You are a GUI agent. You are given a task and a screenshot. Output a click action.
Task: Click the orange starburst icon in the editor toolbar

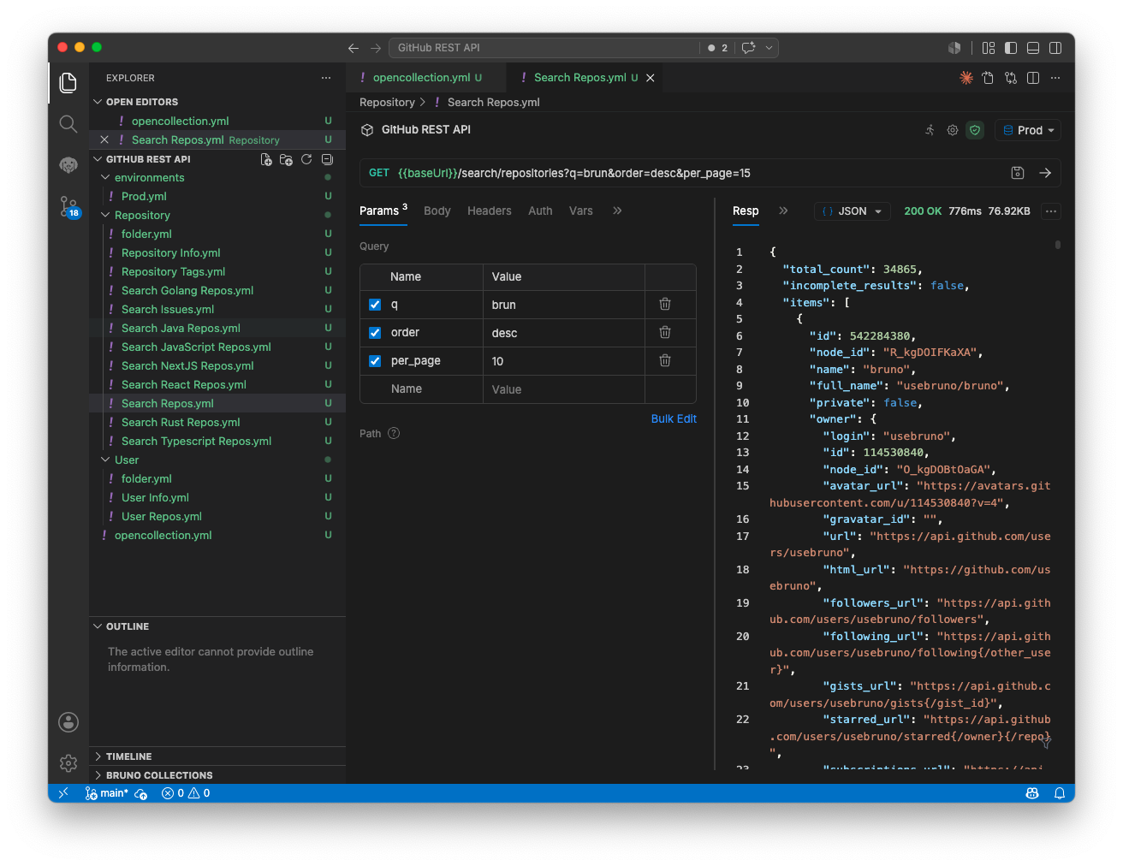tap(966, 78)
